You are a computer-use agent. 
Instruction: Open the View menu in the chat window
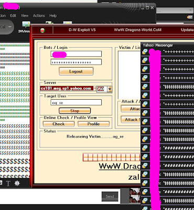(25, 16)
